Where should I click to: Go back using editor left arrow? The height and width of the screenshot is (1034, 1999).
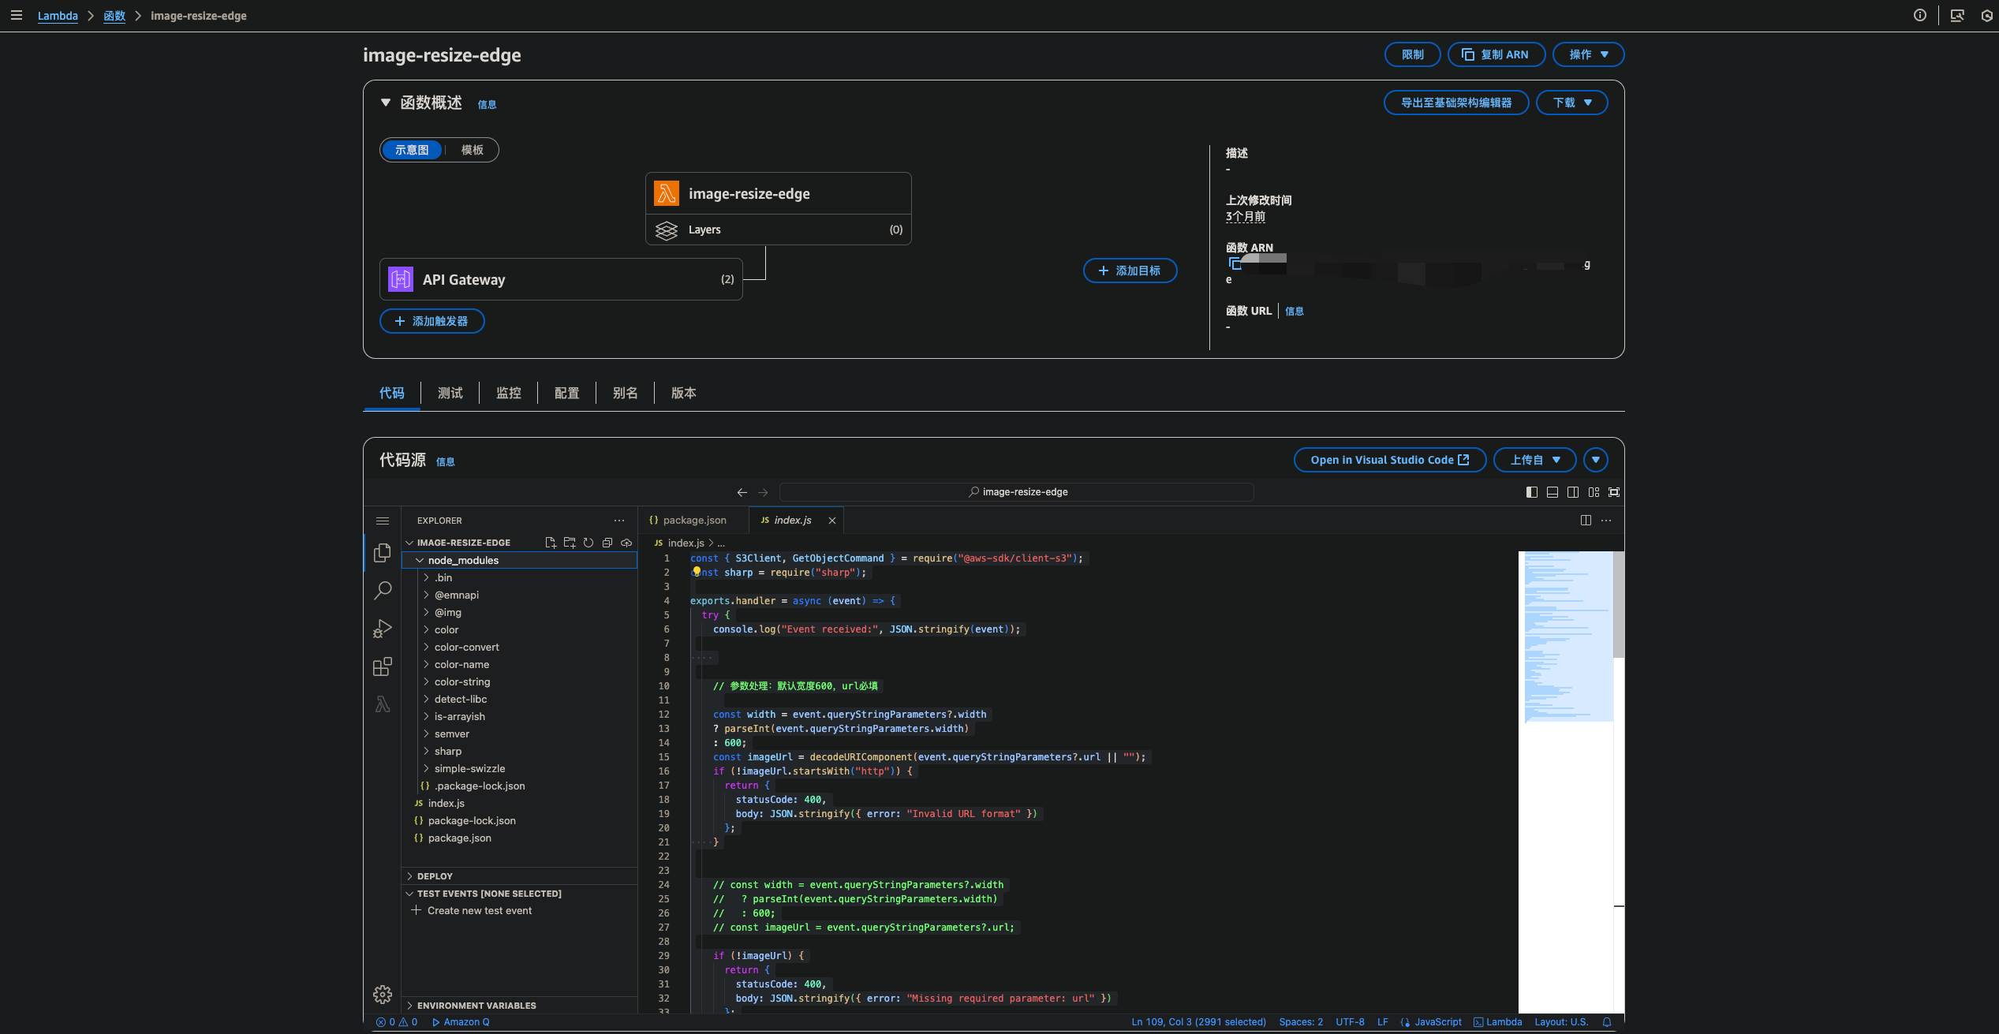[742, 492]
